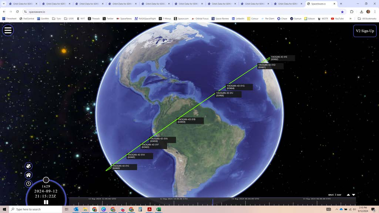The image size is (379, 213).
Task: Click the V2 Sign-Up button
Action: click(x=365, y=31)
